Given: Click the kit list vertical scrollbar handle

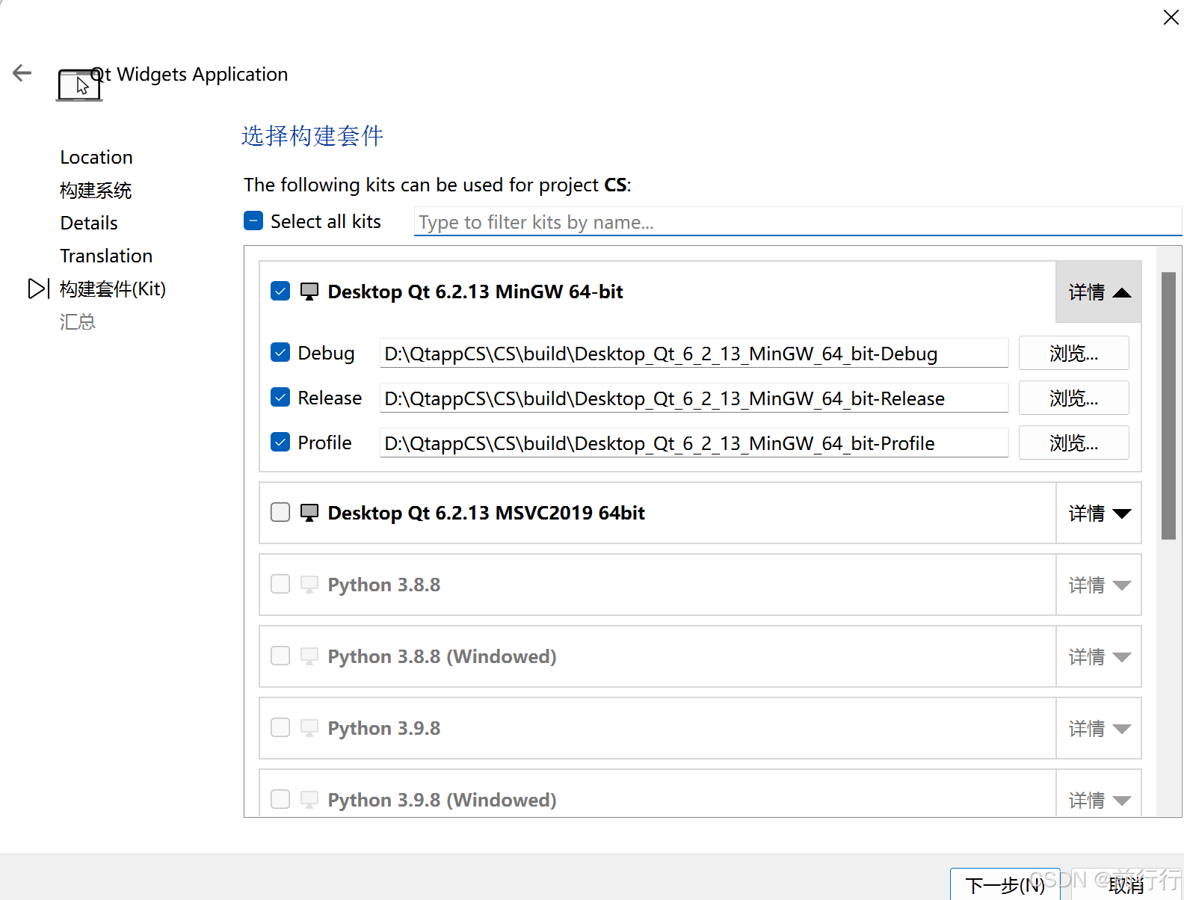Looking at the screenshot, I should [1169, 406].
